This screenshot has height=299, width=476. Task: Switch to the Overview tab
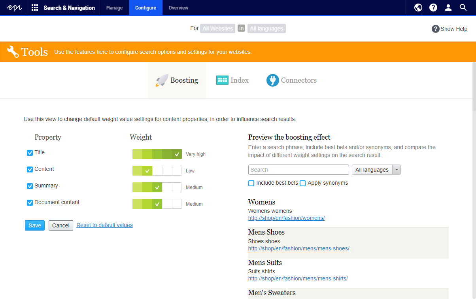point(178,8)
